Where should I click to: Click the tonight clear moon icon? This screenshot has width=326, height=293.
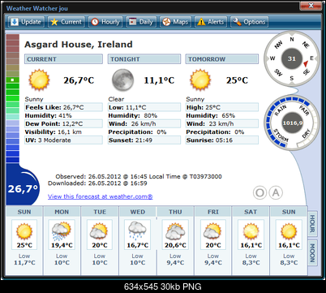pos(122,80)
